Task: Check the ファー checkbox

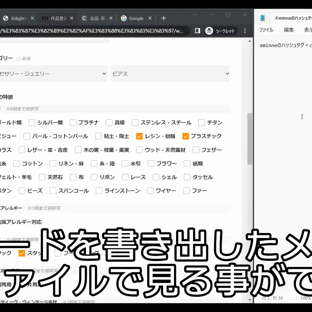Action: pos(186,191)
